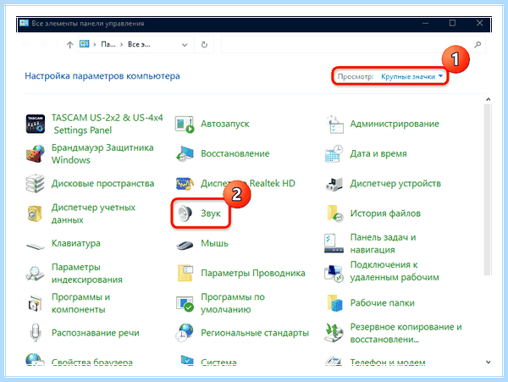Click the Диспетчер учетных данных safe icon

[36, 213]
